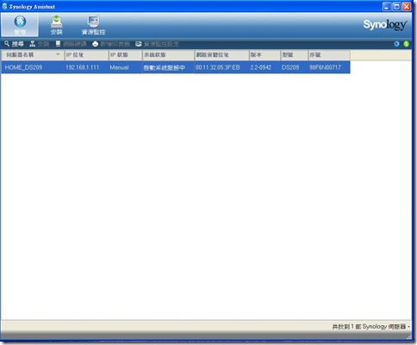
Task: Click the system status cell in HOME_DS209 row
Action: 168,67
